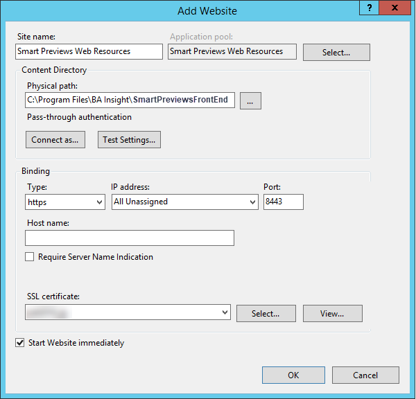This screenshot has width=416, height=399.
Task: Click the Port field showing 8443
Action: coord(284,202)
